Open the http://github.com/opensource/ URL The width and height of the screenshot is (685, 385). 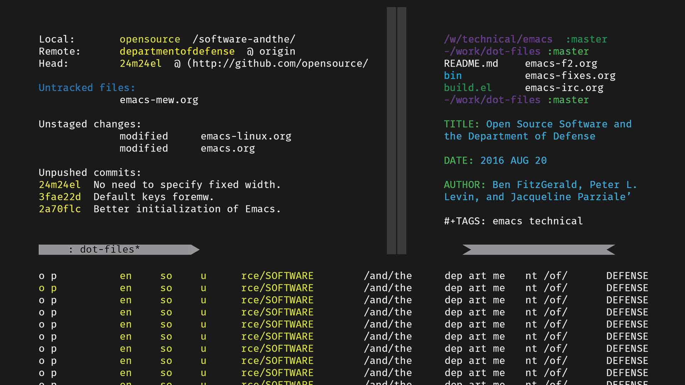(x=280, y=63)
